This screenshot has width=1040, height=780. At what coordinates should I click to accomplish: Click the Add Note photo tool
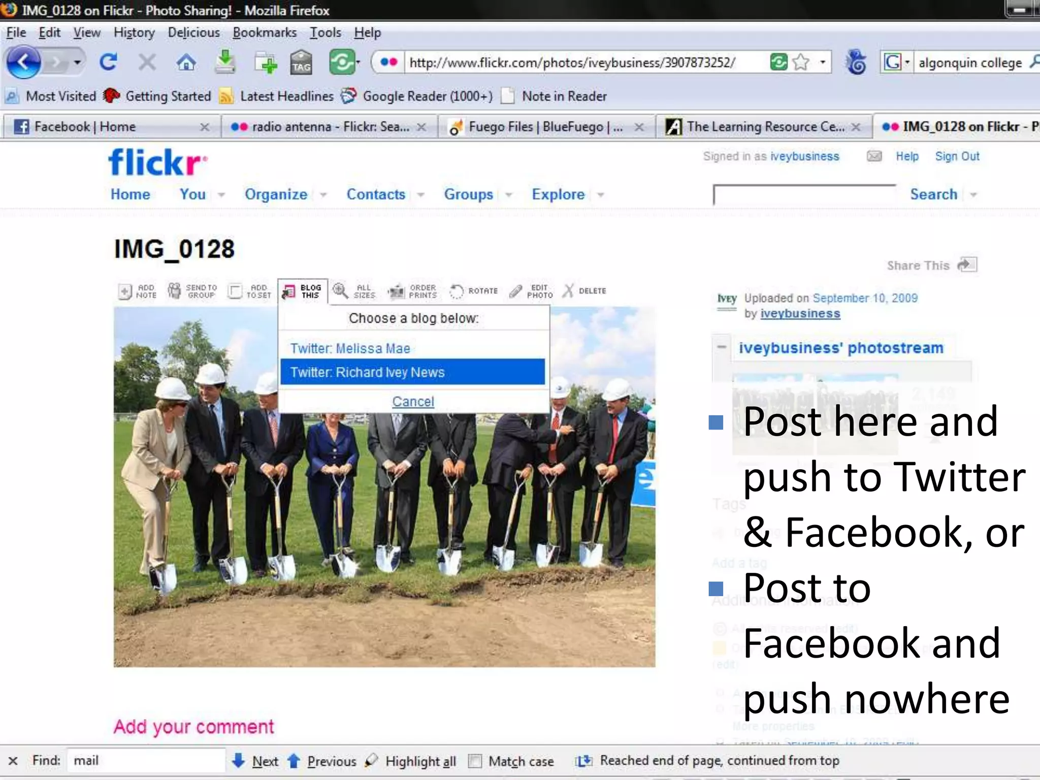pyautogui.click(x=137, y=291)
